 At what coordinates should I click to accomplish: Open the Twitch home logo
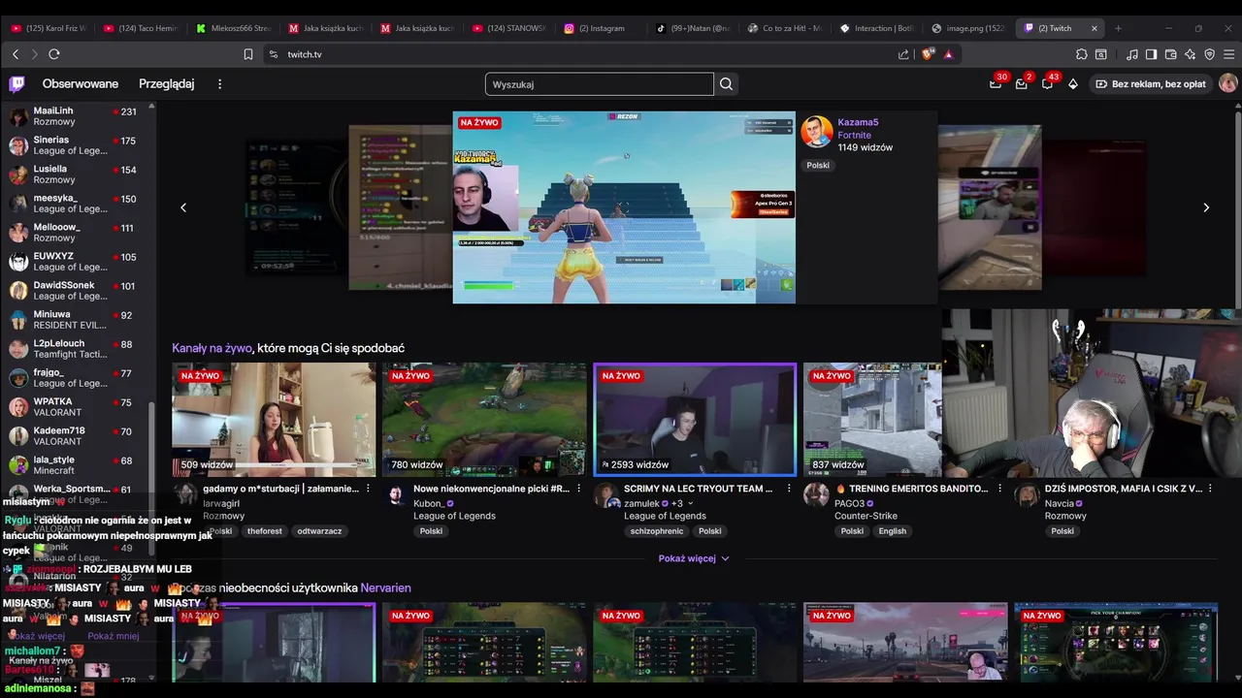[x=17, y=84]
